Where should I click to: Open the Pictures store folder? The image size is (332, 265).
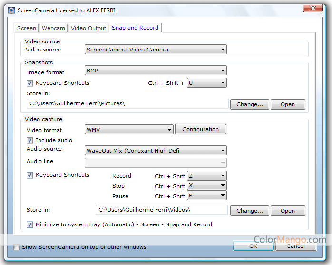tap(288, 104)
